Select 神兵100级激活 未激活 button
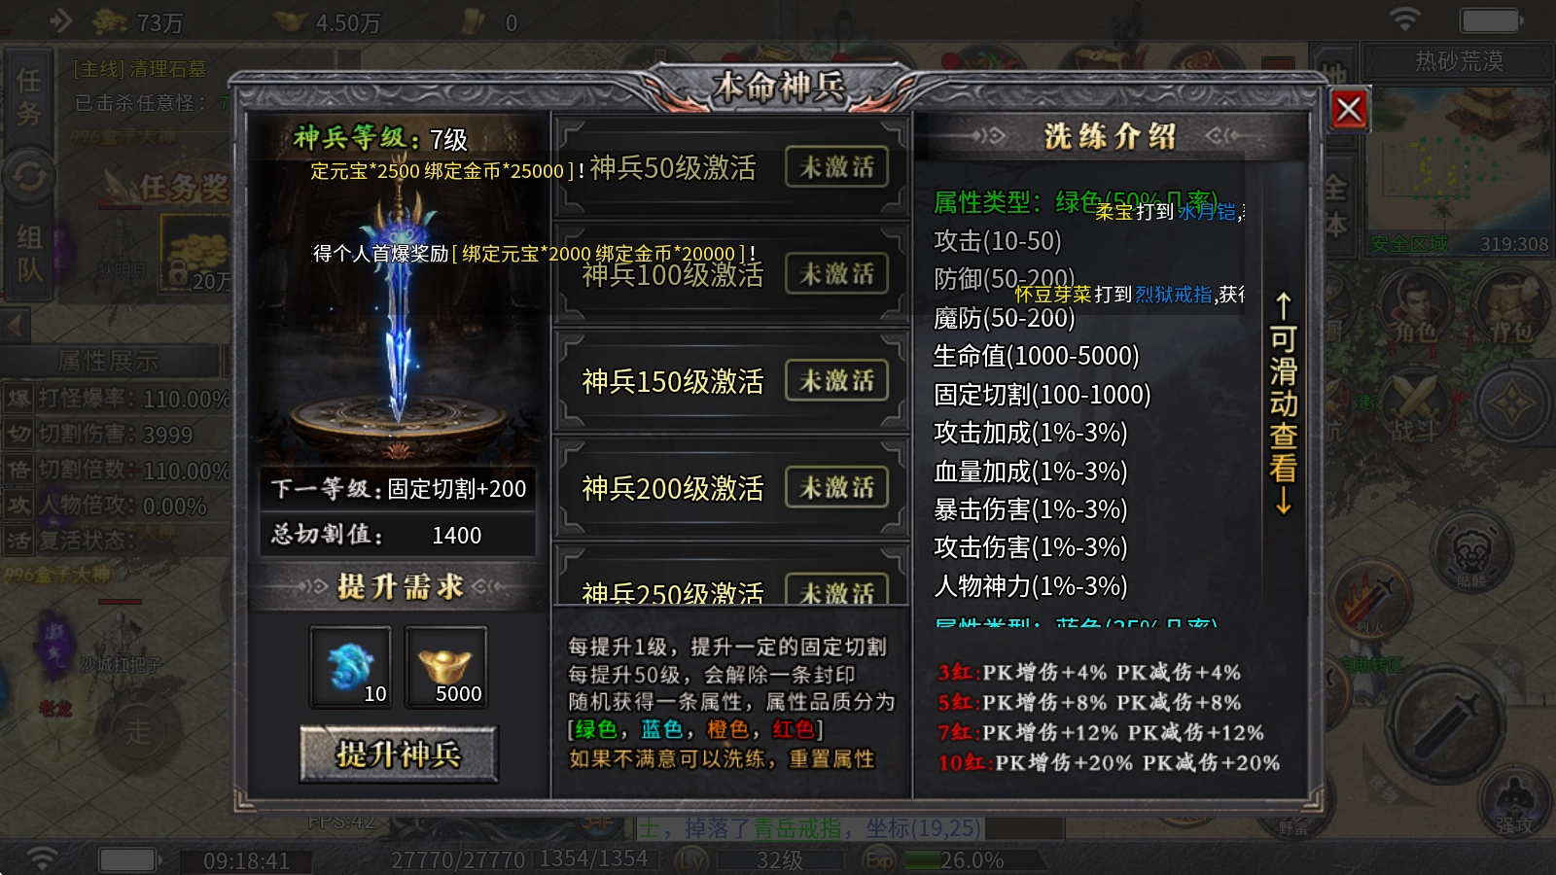The height and width of the screenshot is (875, 1556). 836,274
